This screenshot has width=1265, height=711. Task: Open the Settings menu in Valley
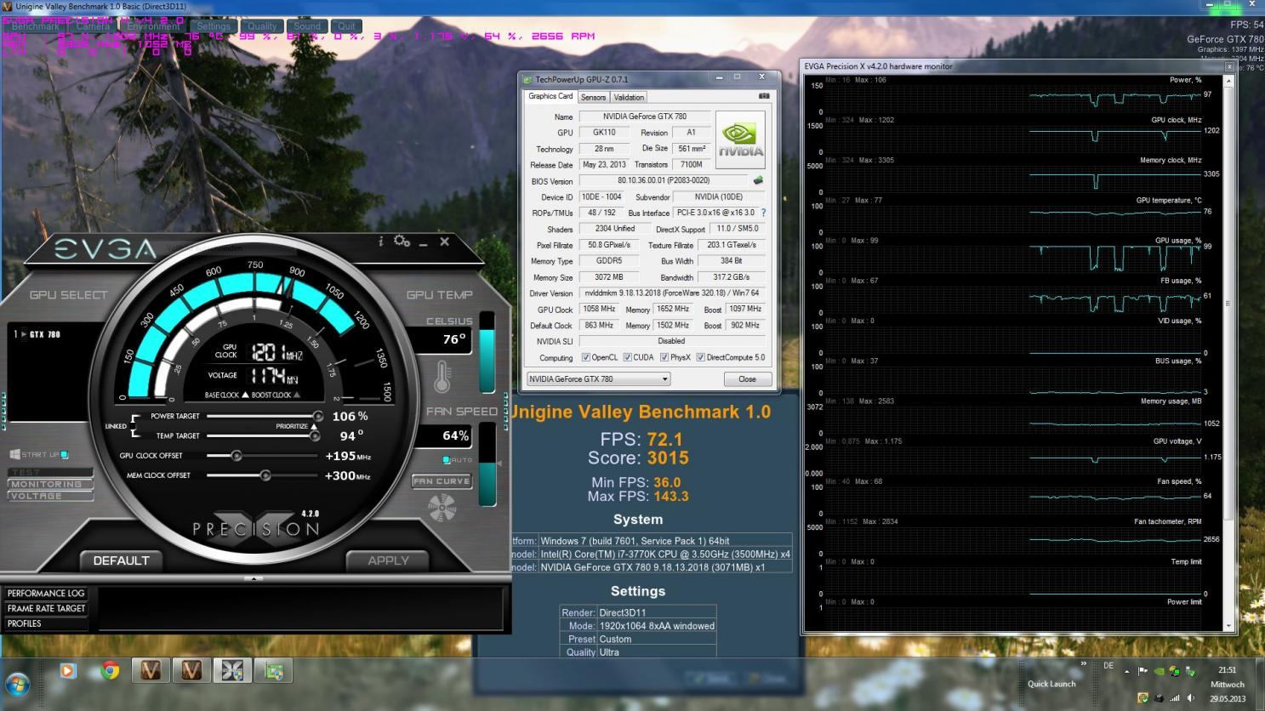(x=214, y=26)
